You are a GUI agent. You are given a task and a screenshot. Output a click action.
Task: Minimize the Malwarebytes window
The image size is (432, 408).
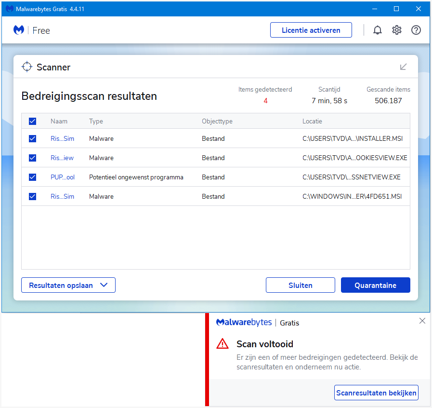pyautogui.click(x=374, y=9)
